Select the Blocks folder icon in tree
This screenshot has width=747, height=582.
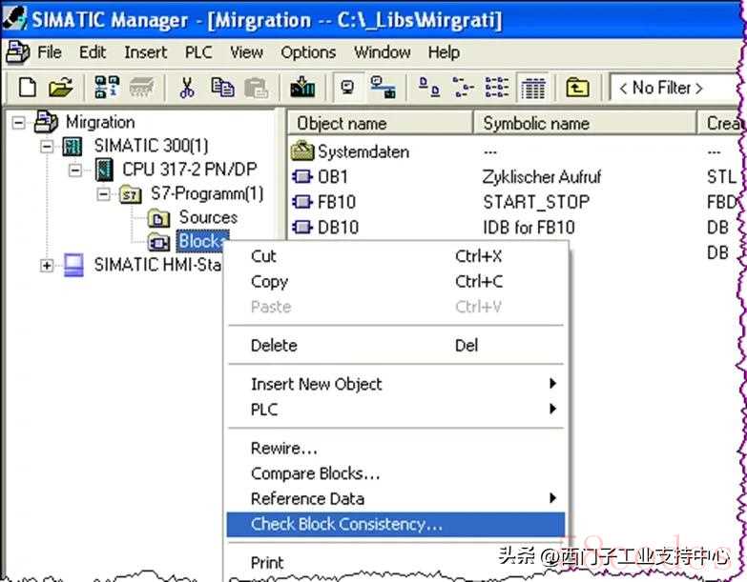(x=158, y=242)
